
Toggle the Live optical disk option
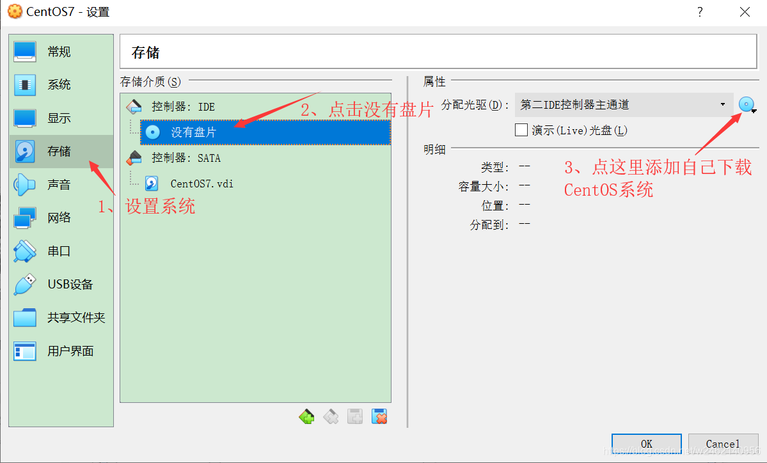pyautogui.click(x=521, y=130)
